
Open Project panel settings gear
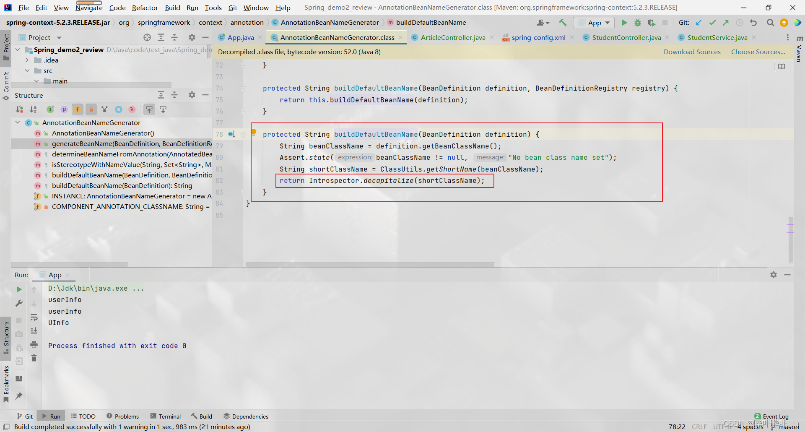click(x=192, y=37)
